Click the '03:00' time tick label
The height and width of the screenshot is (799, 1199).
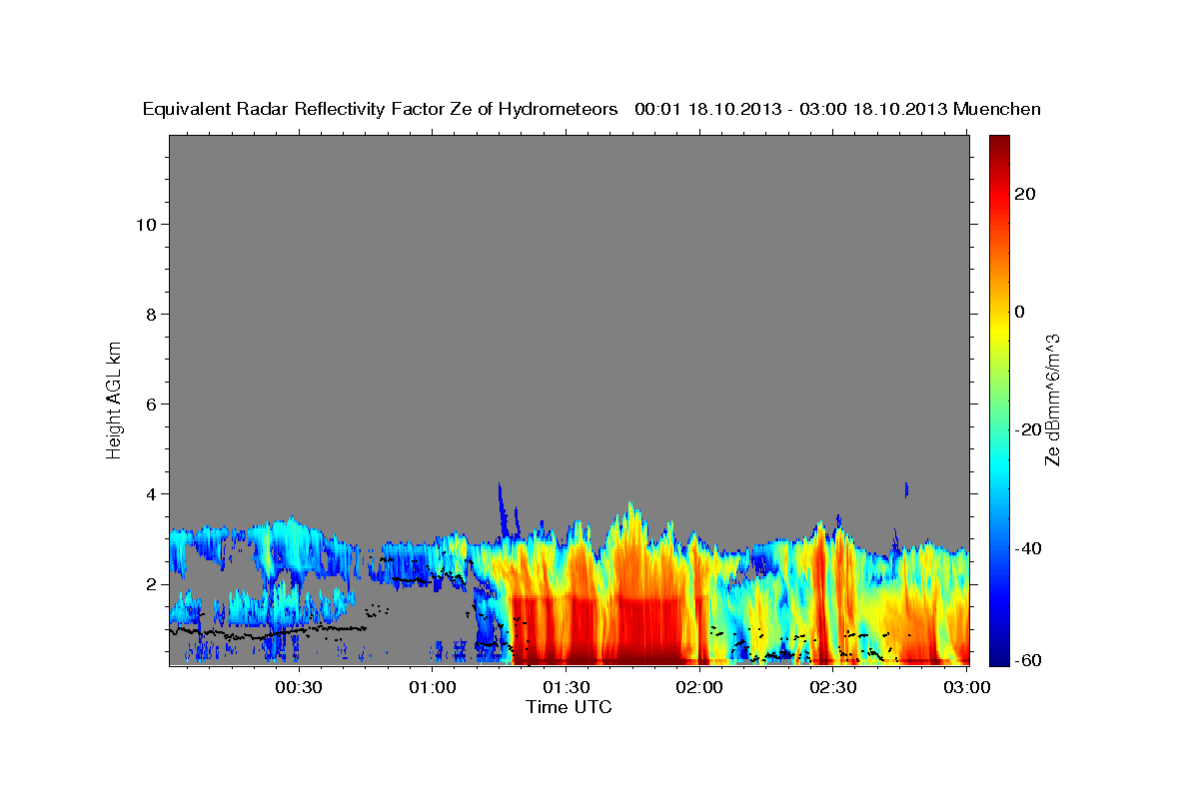pyautogui.click(x=966, y=687)
